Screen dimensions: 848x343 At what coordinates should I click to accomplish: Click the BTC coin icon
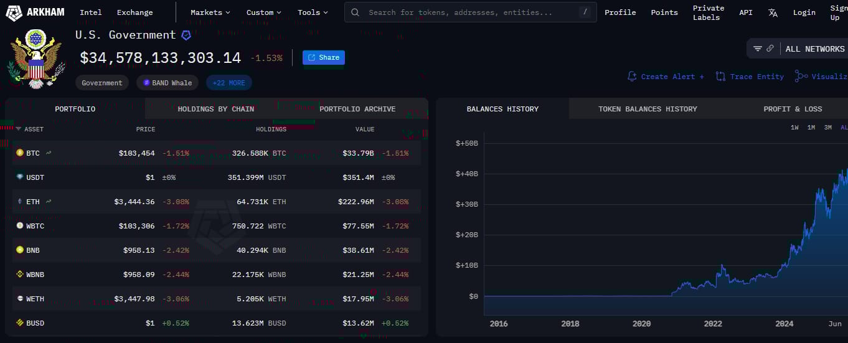pyautogui.click(x=20, y=153)
